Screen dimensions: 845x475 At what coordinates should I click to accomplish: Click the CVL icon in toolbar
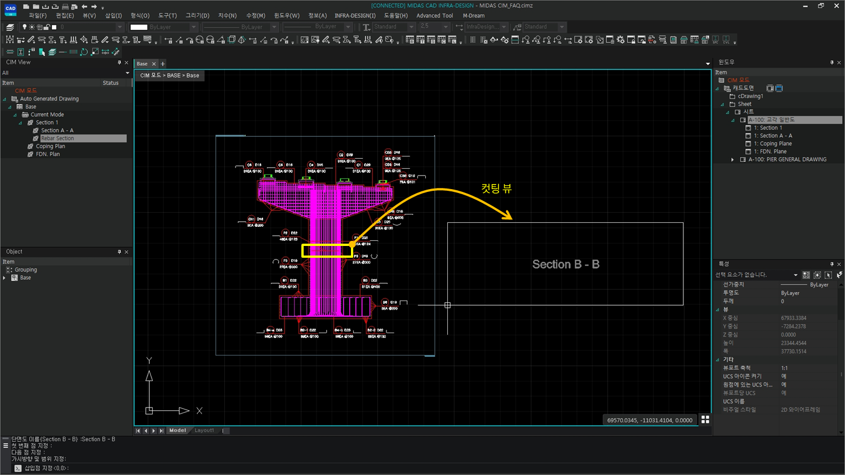coord(727,40)
